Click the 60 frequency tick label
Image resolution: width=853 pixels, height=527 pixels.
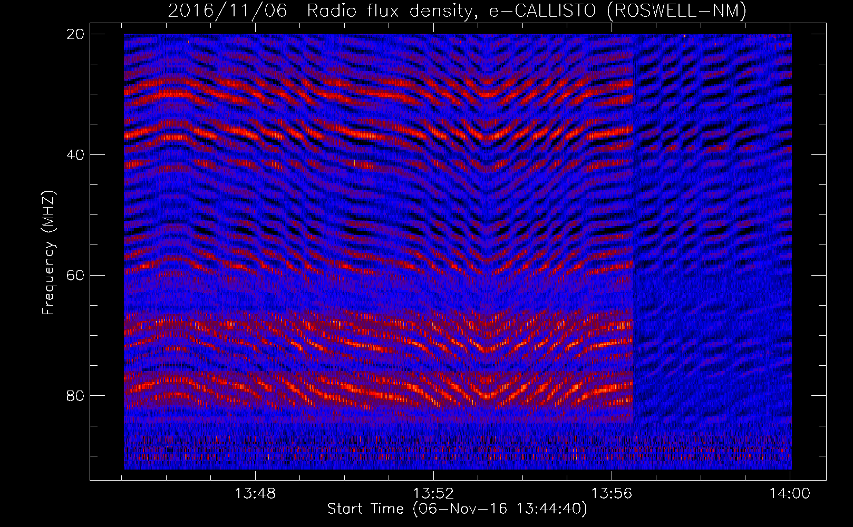[75, 276]
